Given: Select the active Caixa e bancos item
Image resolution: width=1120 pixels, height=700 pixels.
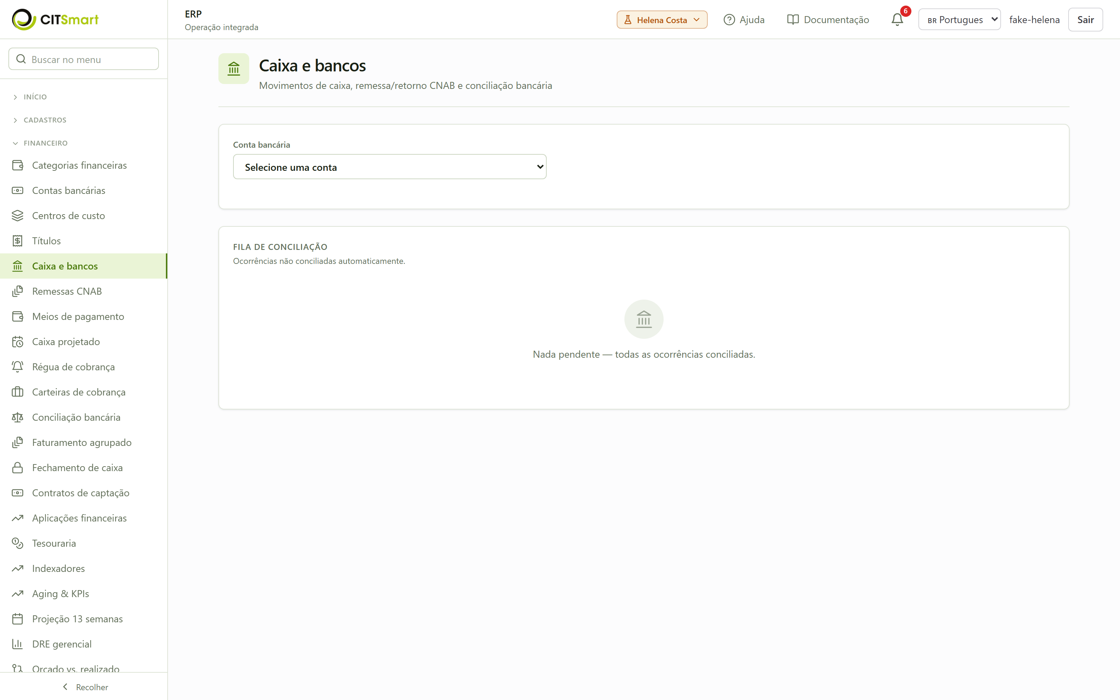Looking at the screenshot, I should click(83, 266).
